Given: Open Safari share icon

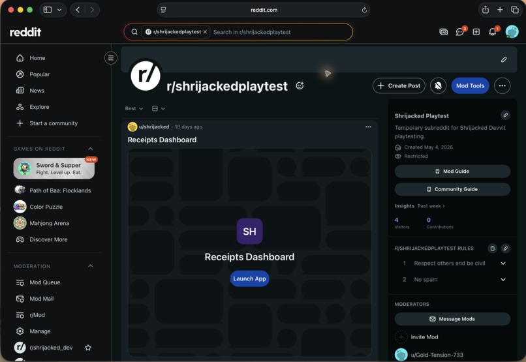Looking at the screenshot, I should (486, 10).
